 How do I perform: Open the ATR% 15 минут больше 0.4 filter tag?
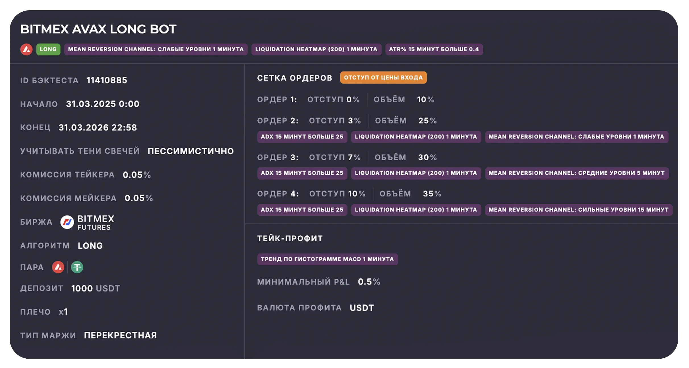point(434,49)
